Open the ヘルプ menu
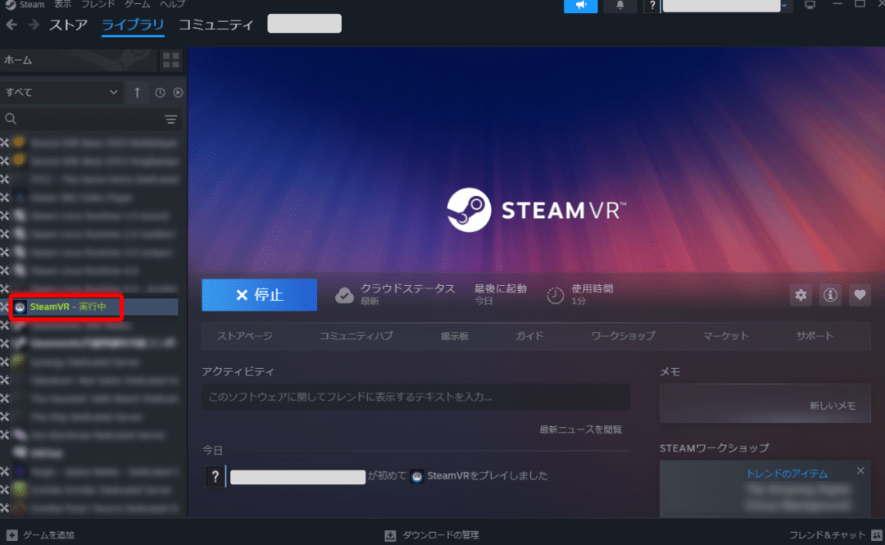This screenshot has height=545, width=885. pos(172,5)
